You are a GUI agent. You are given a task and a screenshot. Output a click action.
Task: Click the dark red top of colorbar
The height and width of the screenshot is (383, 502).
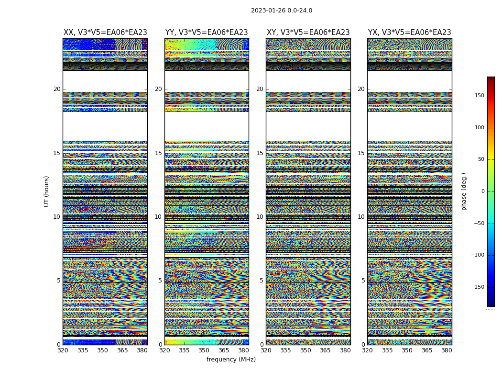[x=491, y=79]
